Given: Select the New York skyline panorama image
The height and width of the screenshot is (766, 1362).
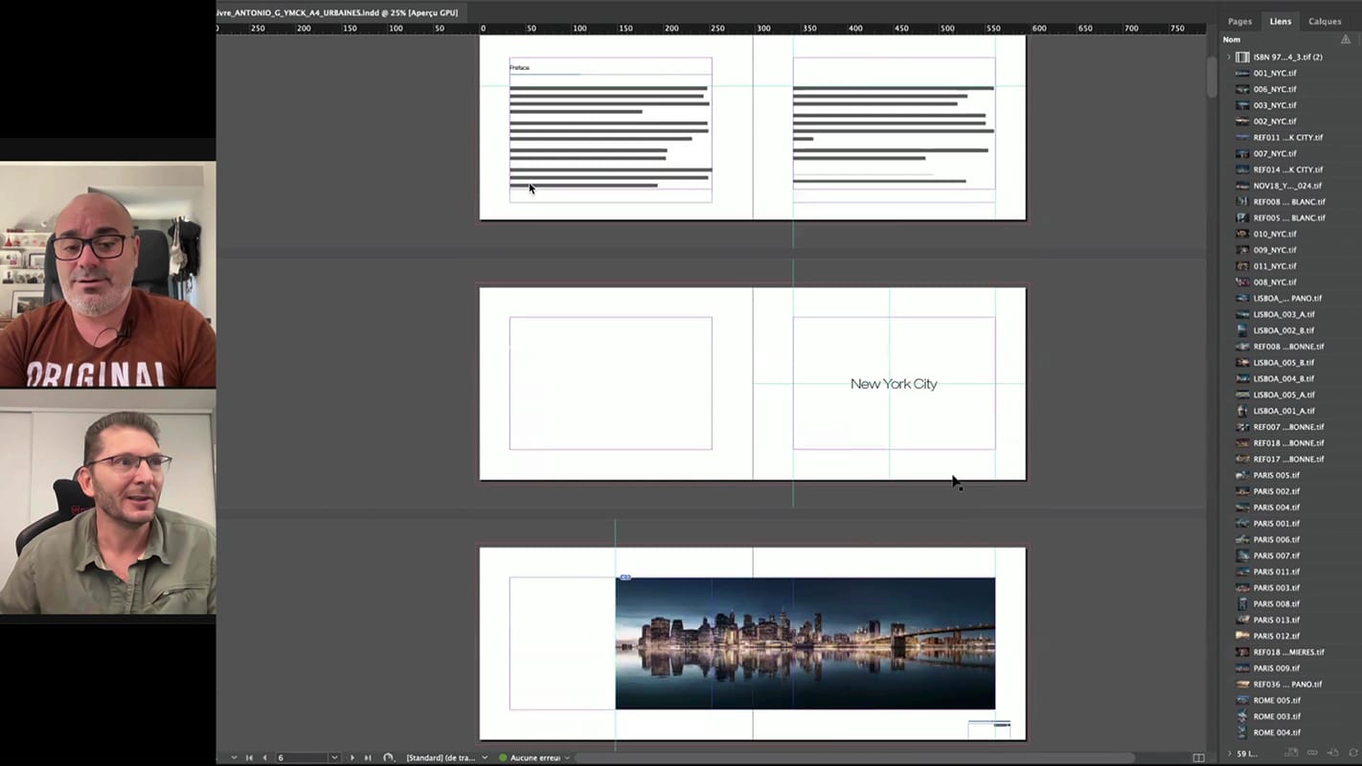Looking at the screenshot, I should (805, 643).
